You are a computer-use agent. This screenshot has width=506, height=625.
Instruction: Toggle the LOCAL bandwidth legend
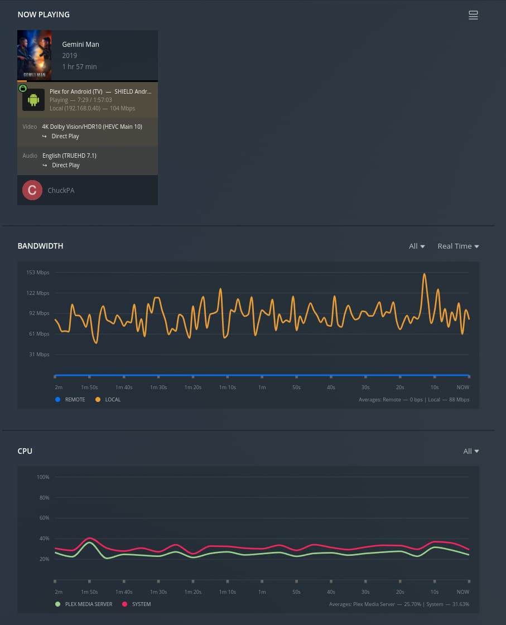pos(108,399)
